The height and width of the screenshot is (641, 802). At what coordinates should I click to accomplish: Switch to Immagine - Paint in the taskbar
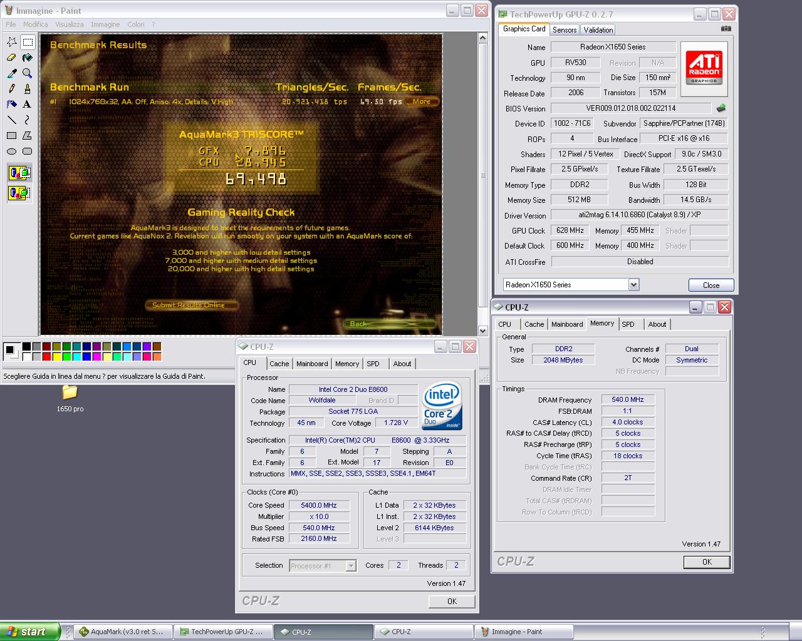[524, 632]
